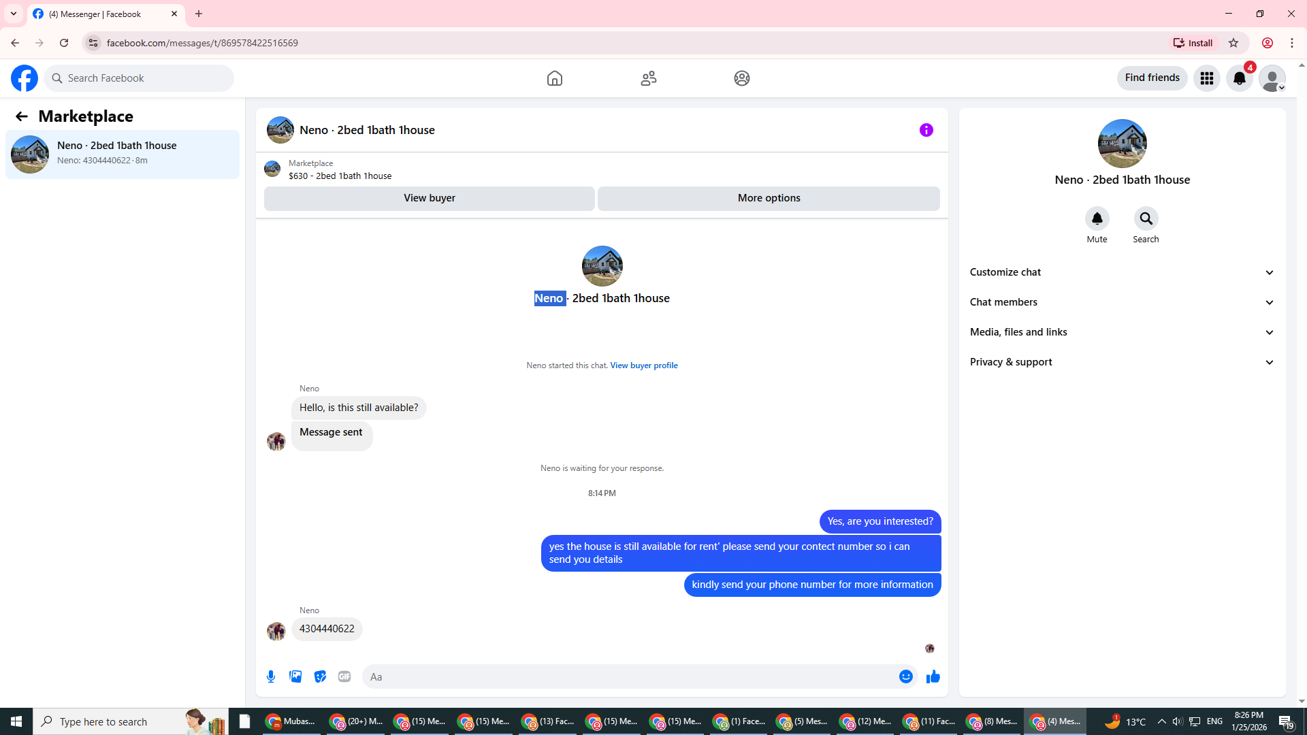Open the Facebook logo home link
The width and height of the screenshot is (1307, 735).
[25, 78]
